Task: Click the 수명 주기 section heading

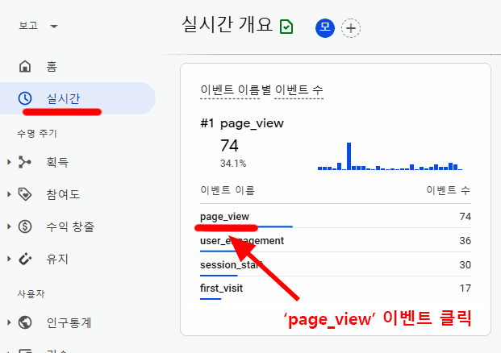Action: [x=37, y=134]
